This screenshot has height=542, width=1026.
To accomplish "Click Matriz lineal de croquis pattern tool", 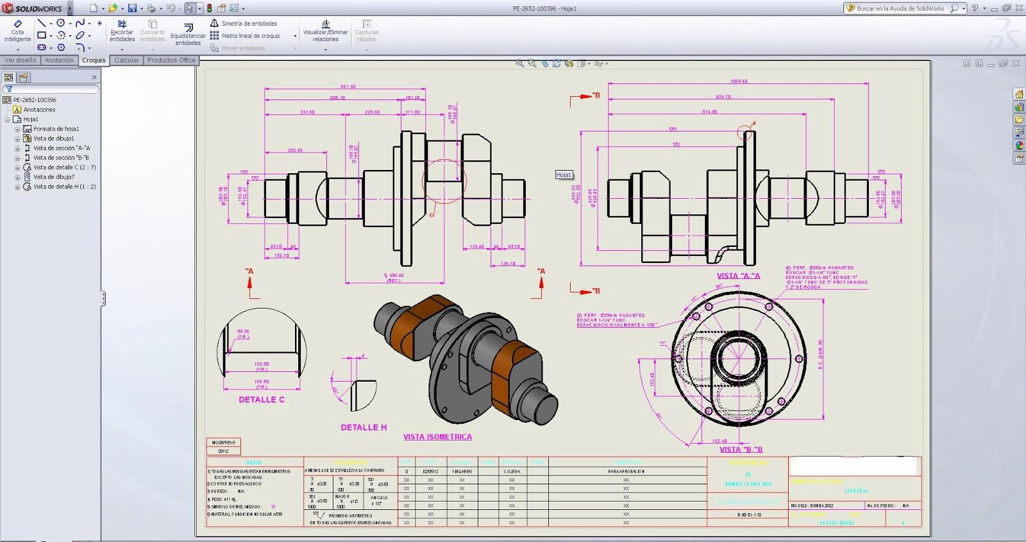I will click(x=246, y=36).
